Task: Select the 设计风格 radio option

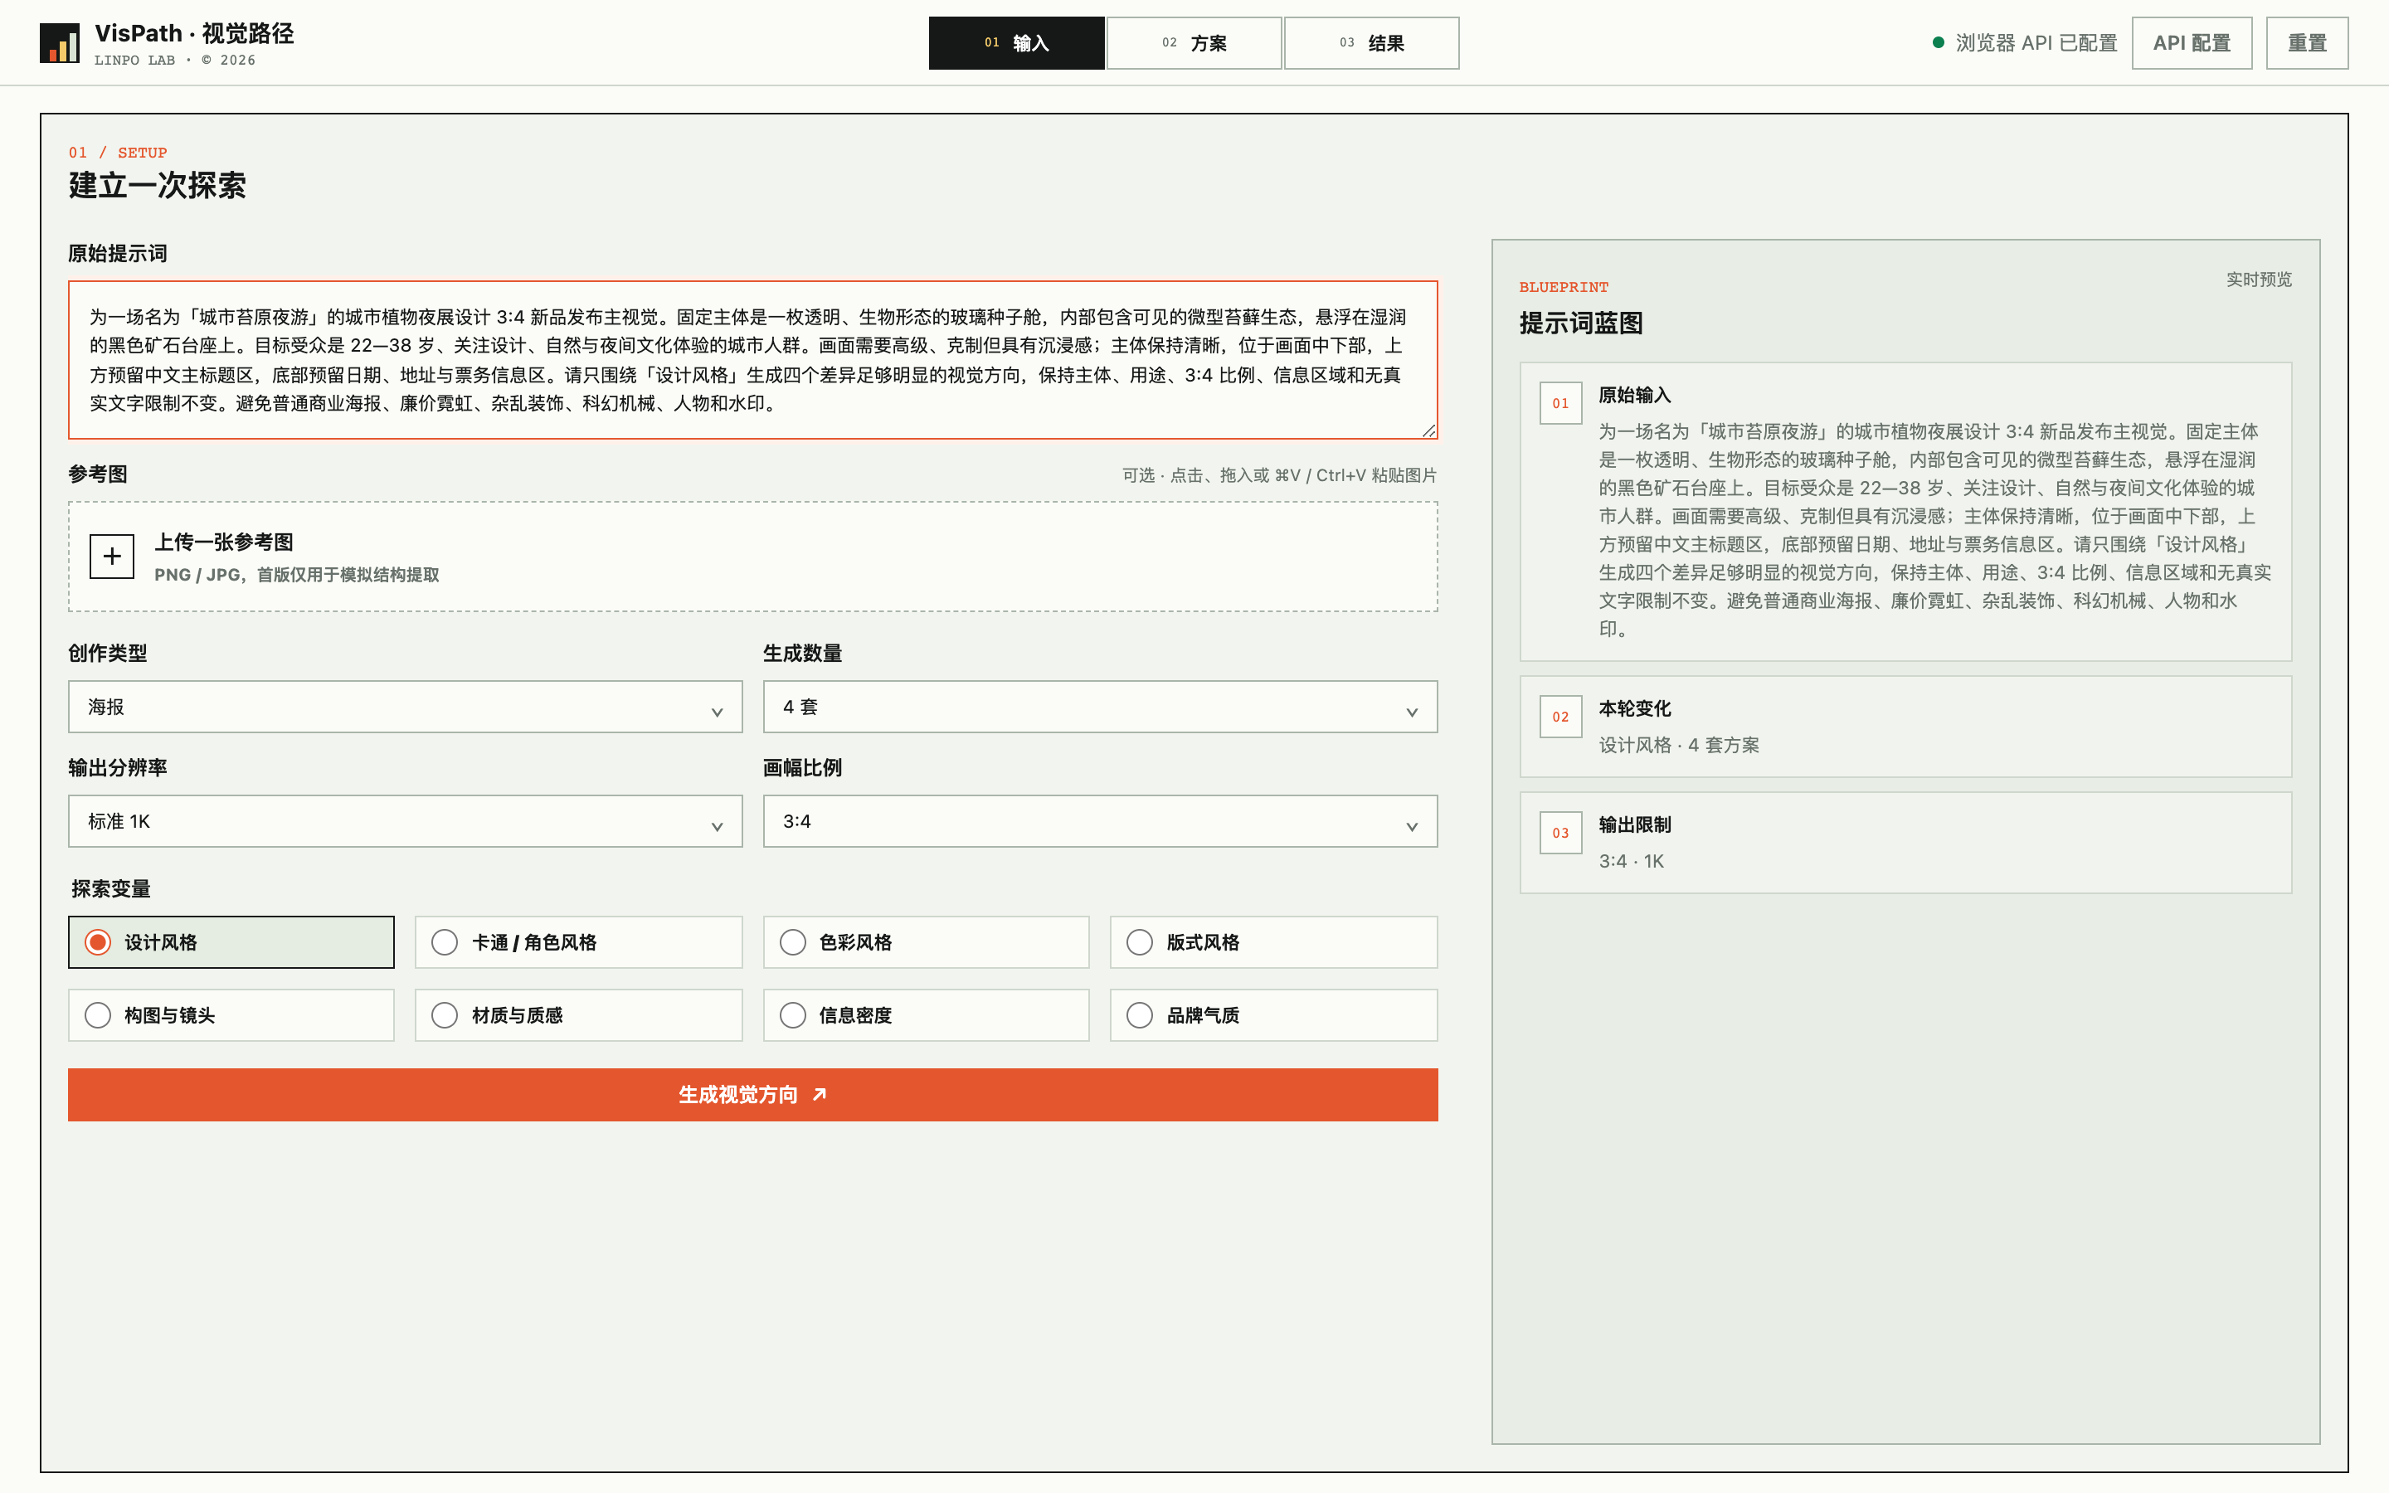Action: 231,942
